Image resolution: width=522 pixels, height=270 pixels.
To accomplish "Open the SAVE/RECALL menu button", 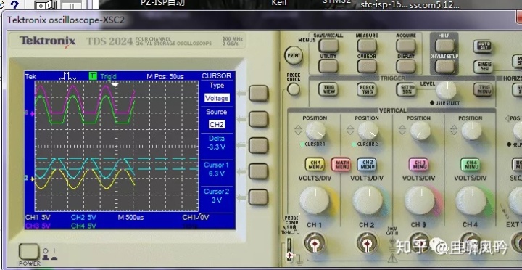I will click(328, 46).
